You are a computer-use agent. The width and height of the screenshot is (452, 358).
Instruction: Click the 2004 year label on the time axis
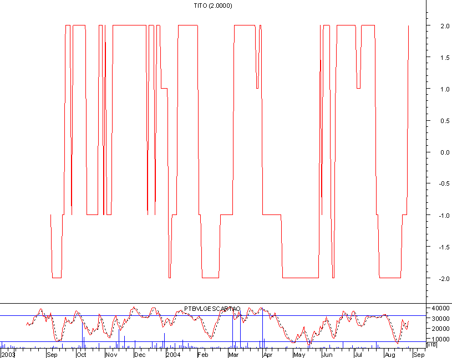(173, 355)
